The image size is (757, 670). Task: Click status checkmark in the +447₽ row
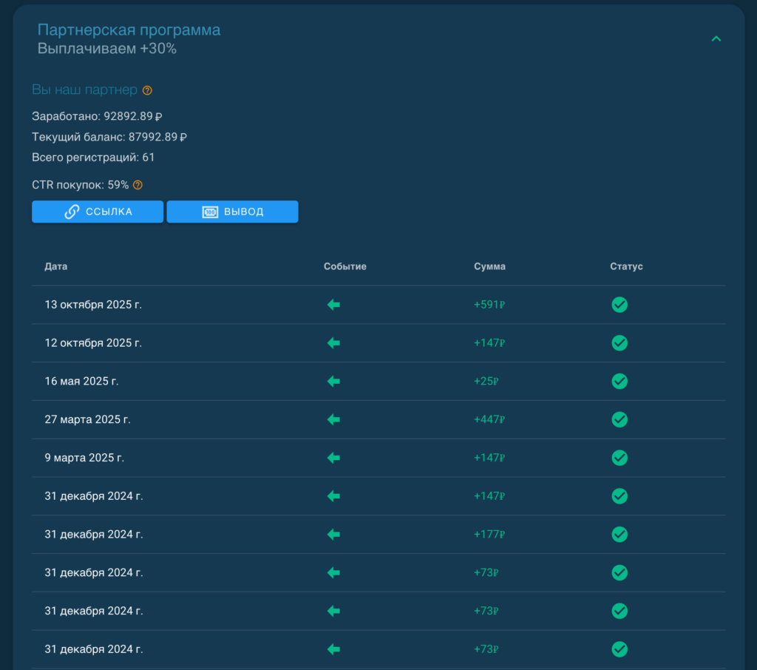coord(619,419)
